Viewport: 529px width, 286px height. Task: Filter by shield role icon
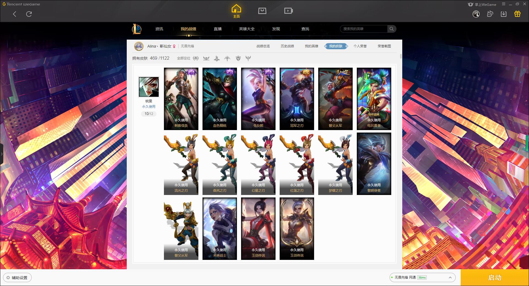point(238,58)
